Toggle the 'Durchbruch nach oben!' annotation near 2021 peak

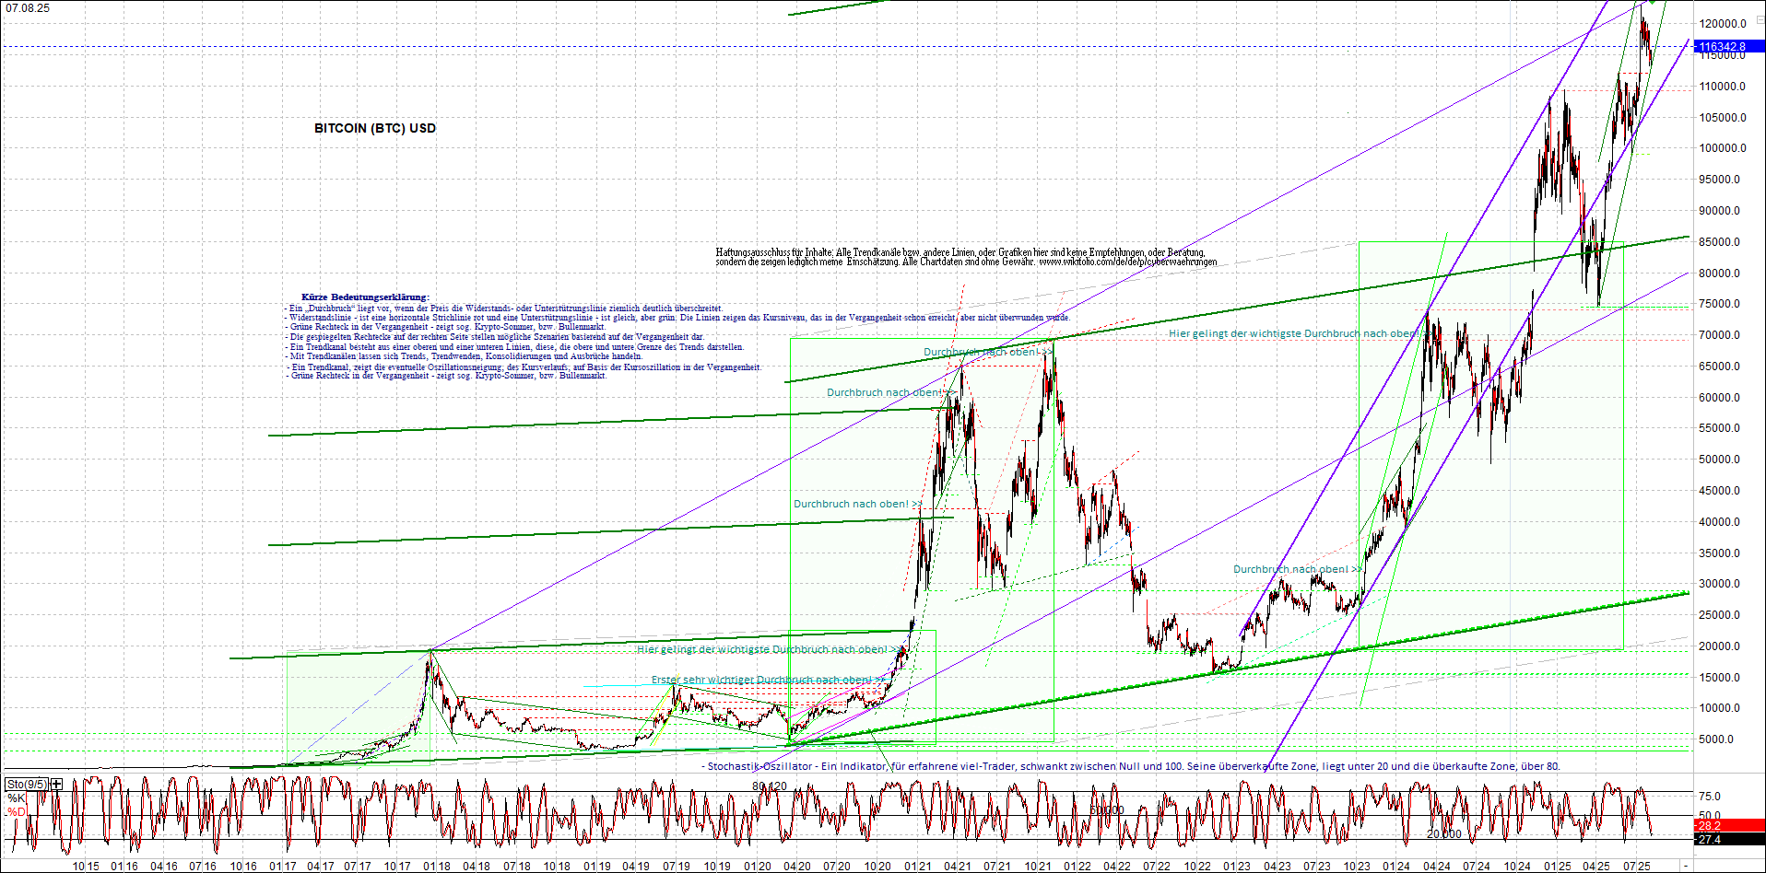point(985,351)
